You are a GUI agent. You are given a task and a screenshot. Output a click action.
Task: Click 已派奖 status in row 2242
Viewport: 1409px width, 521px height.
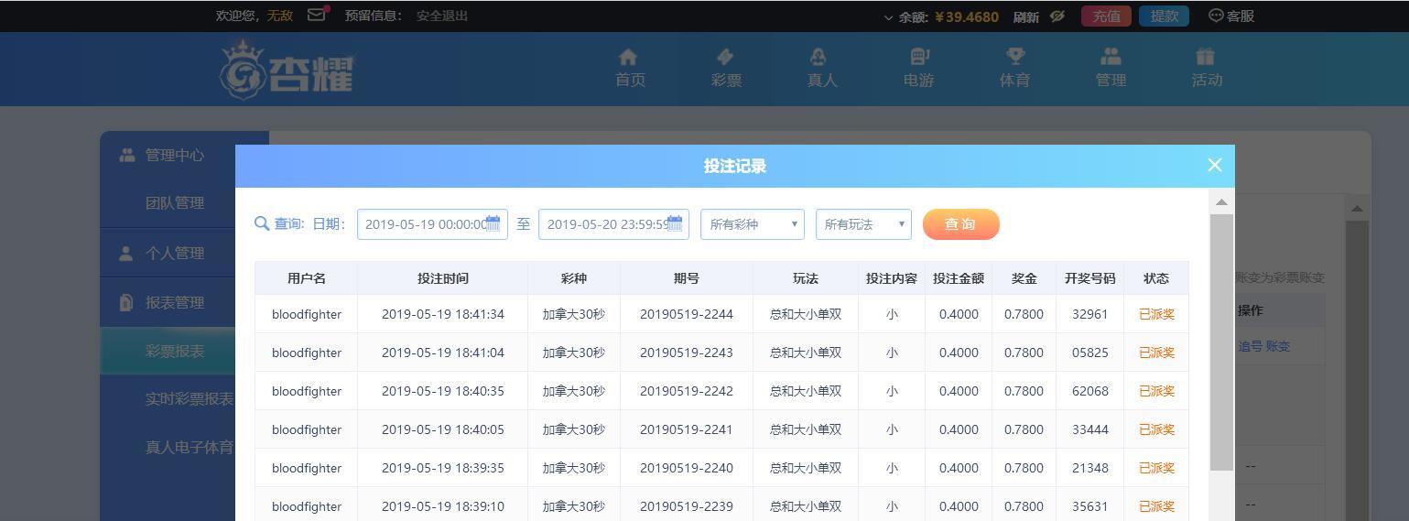tap(1156, 391)
